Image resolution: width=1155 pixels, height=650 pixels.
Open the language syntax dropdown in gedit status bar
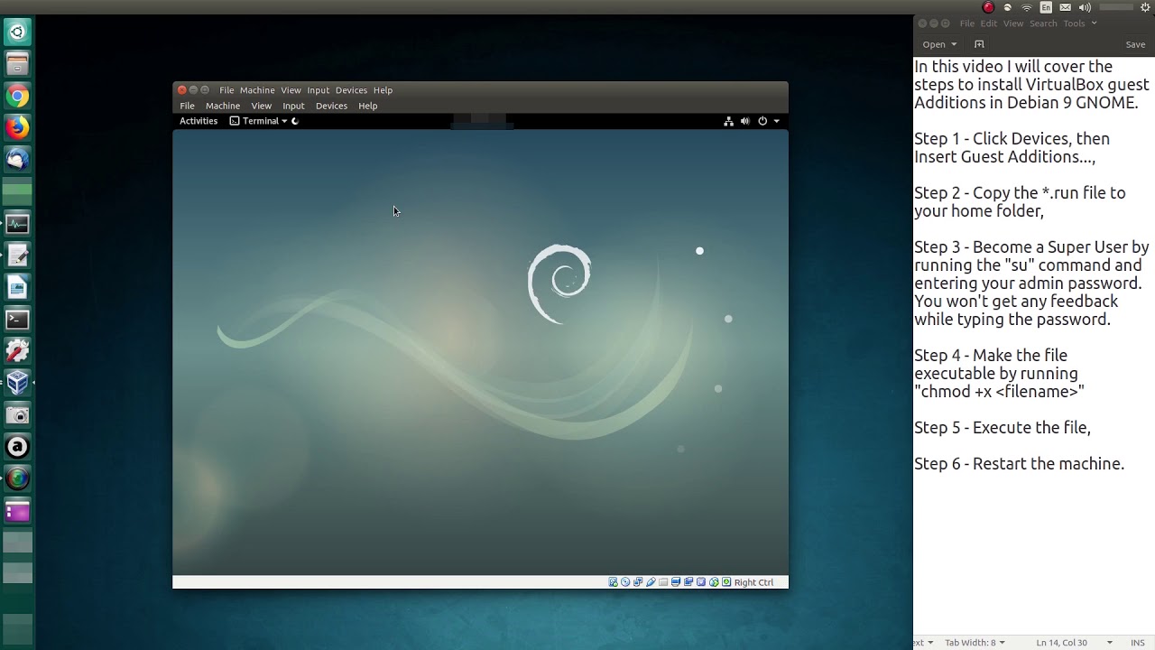tap(923, 643)
